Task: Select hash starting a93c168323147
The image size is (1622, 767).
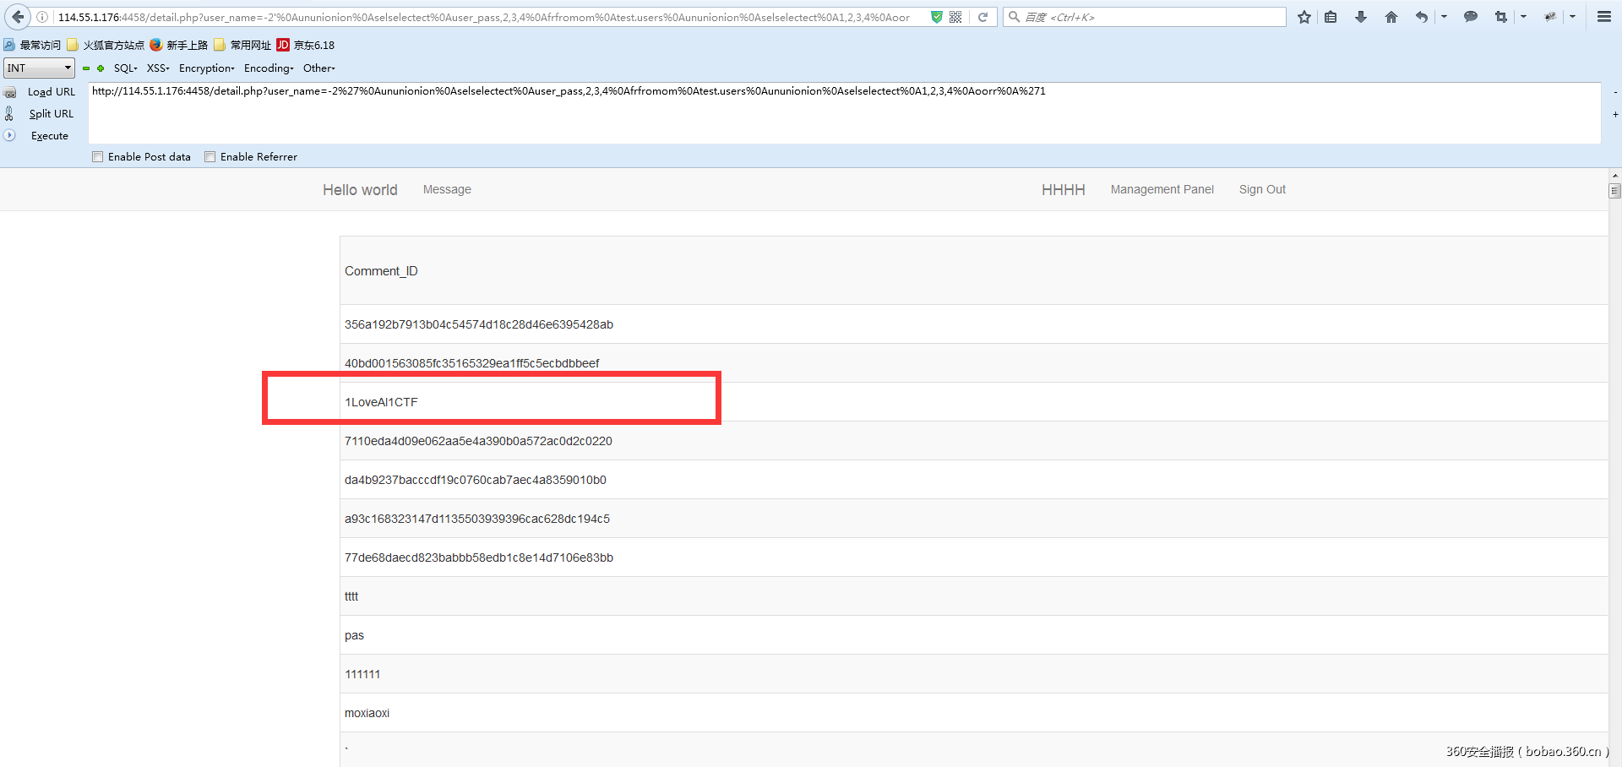Action: 477,519
